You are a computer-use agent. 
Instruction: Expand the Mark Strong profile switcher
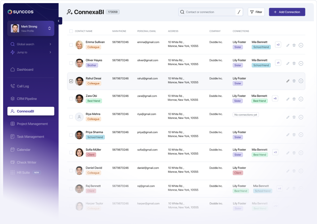coord(49,28)
